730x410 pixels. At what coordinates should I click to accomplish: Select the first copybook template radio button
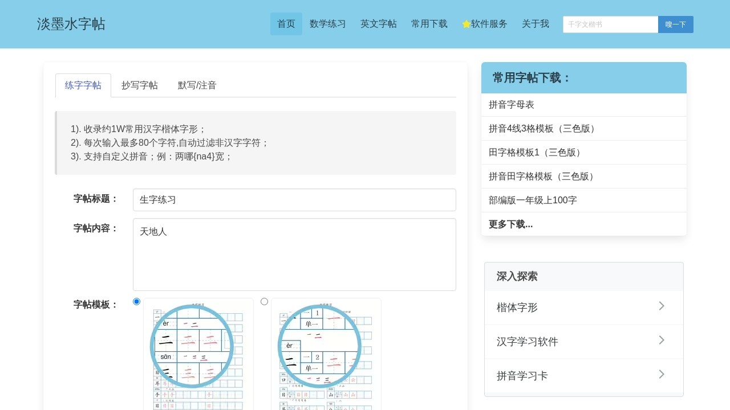(136, 301)
